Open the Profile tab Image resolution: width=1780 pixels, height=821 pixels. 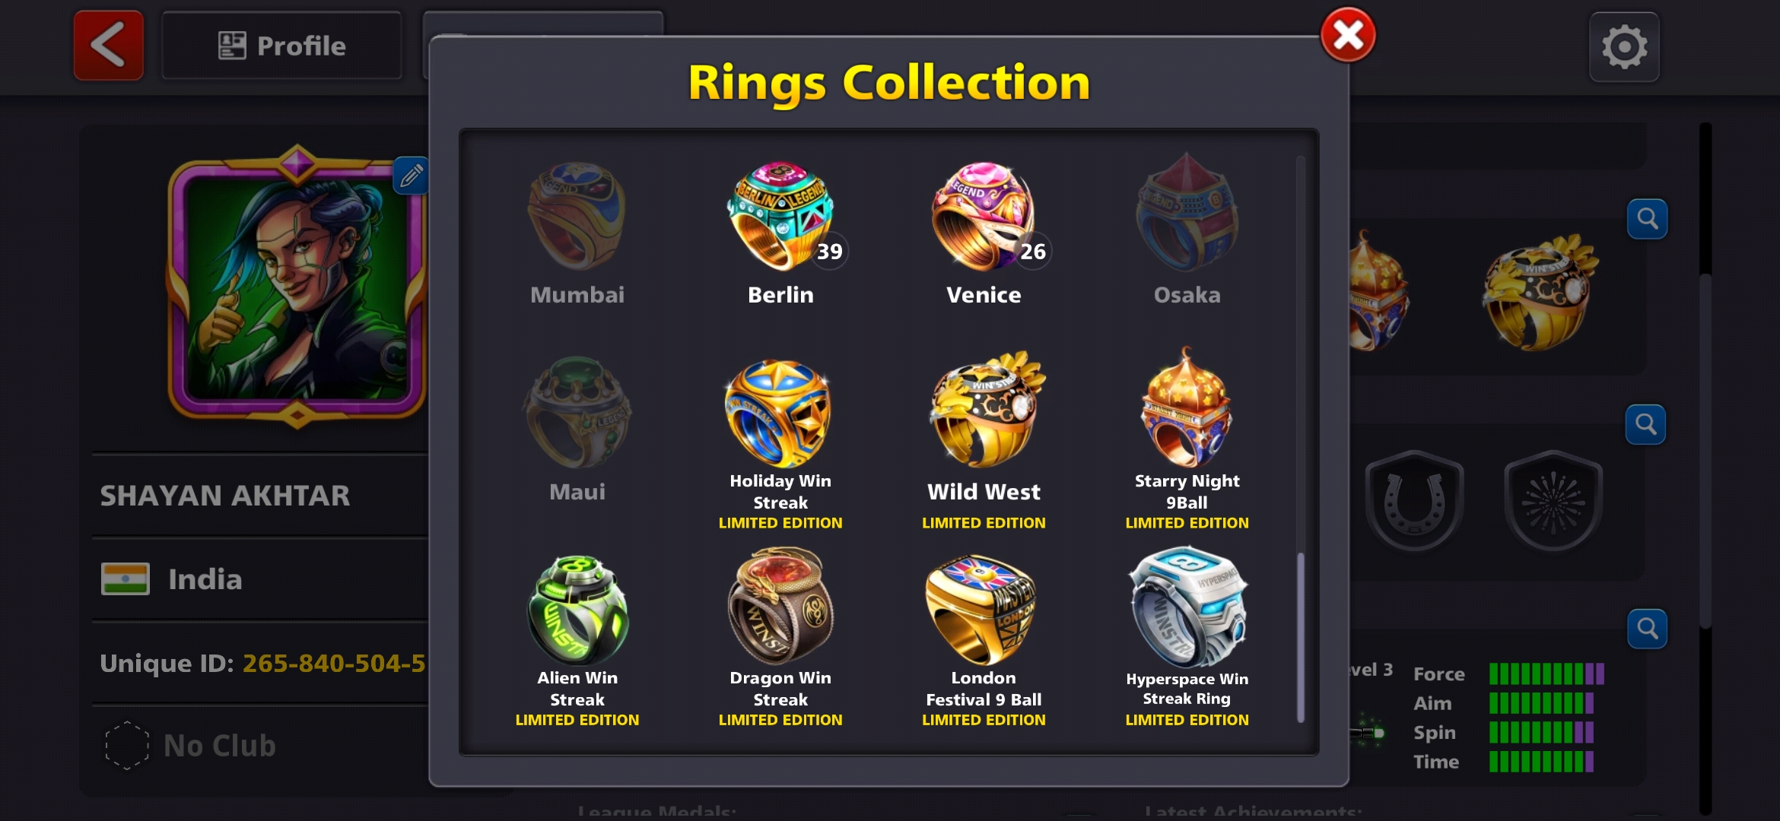(281, 46)
